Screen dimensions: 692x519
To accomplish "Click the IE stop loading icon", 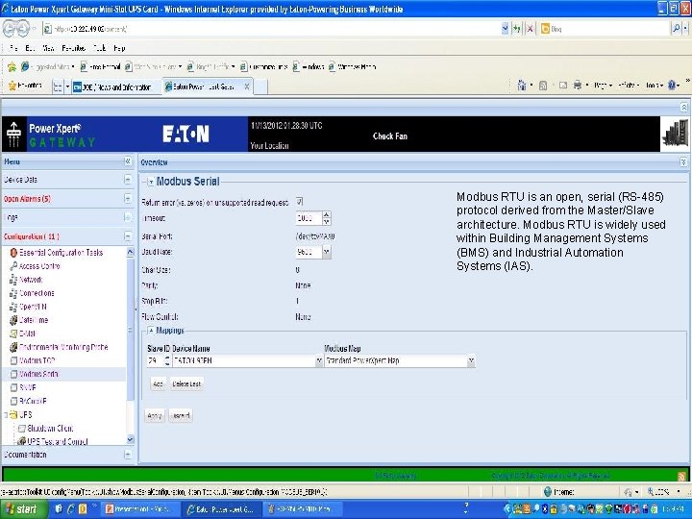I will [x=530, y=29].
